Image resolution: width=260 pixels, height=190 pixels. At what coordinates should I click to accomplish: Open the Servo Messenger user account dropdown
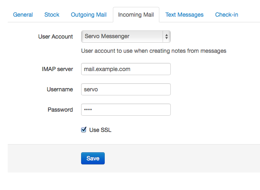126,37
